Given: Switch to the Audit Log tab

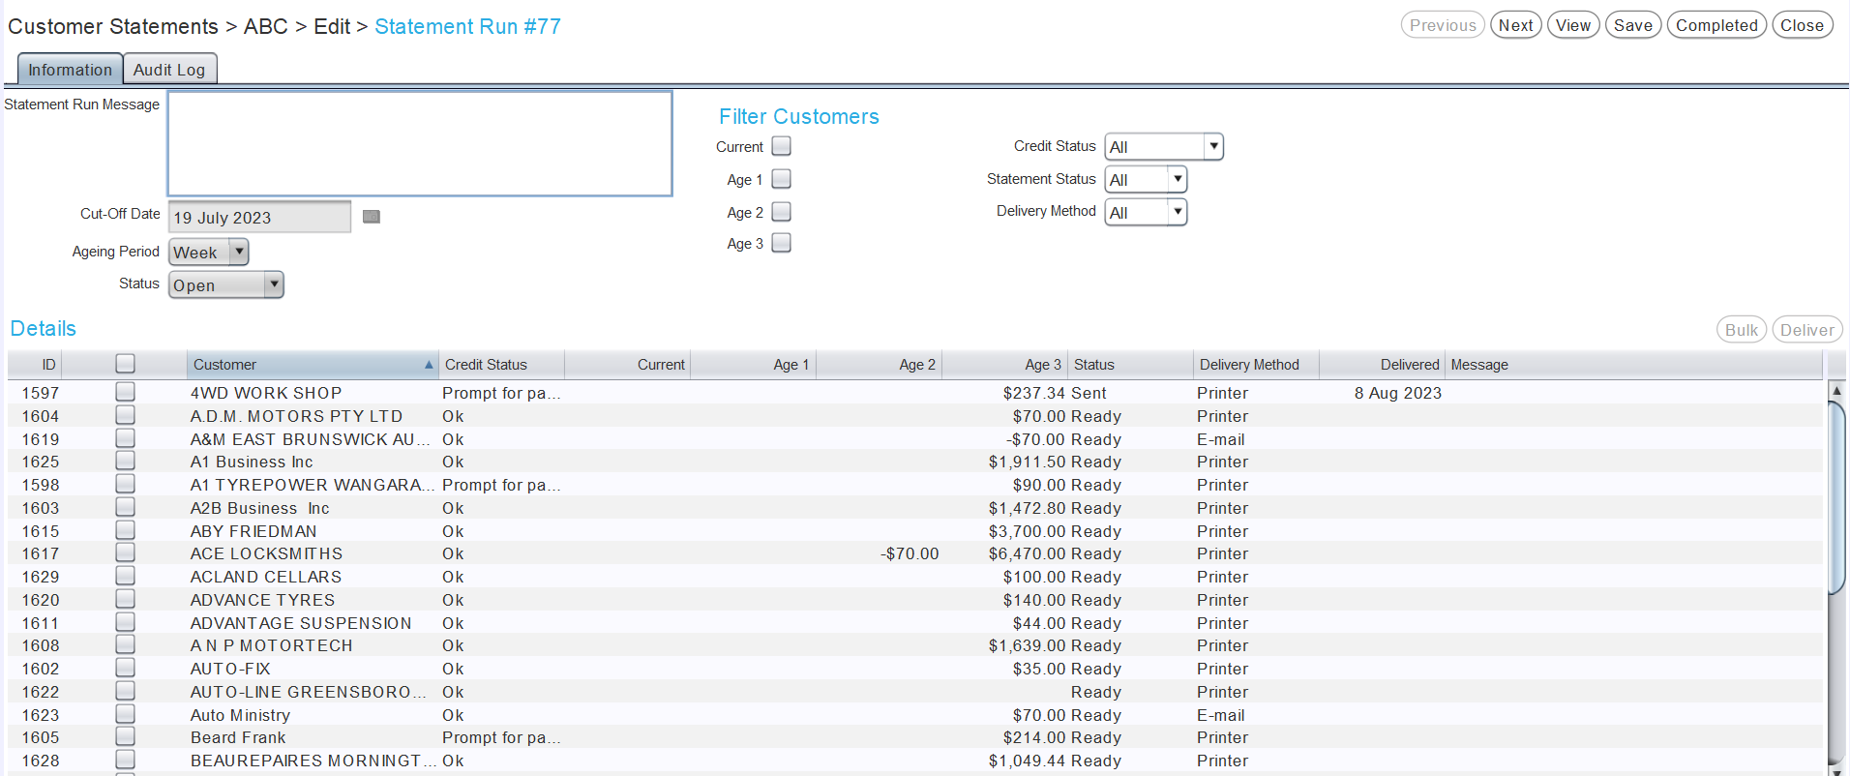Looking at the screenshot, I should point(169,70).
